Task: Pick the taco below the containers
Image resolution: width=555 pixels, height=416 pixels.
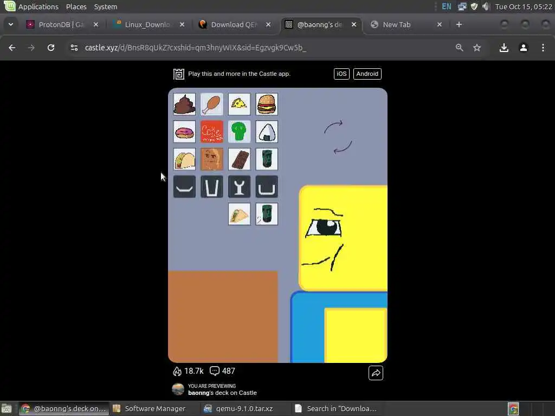Action: point(239,214)
